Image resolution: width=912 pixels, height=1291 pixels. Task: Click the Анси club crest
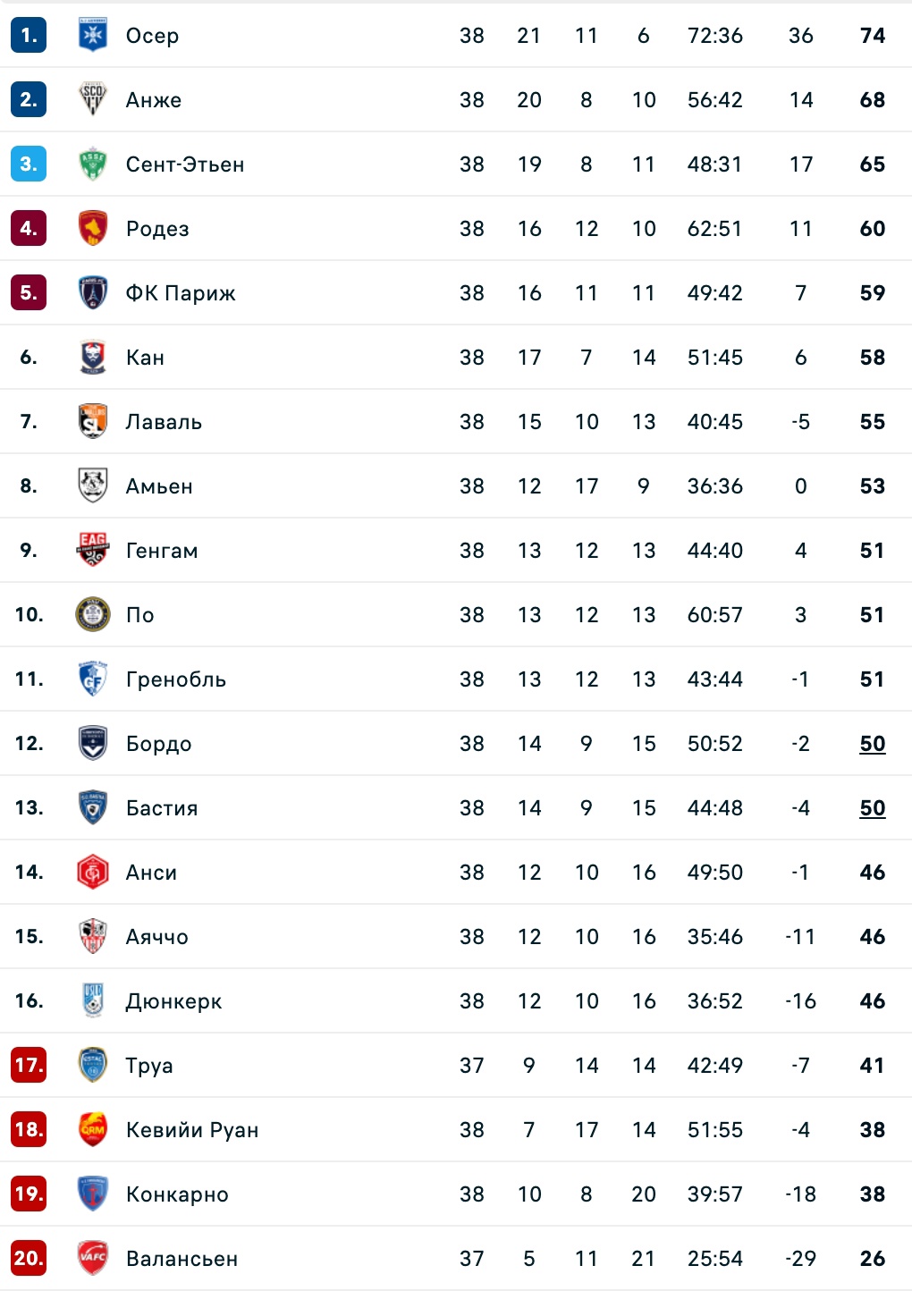point(93,873)
